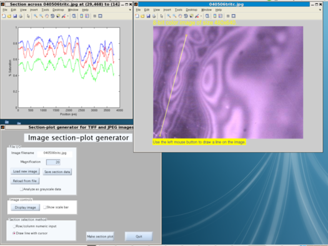
Task: Select Zoom In tool in section plot window
Action: 36,16
